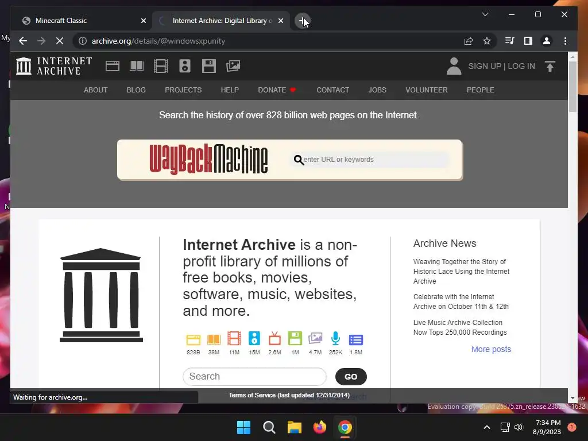Click the 252K microphone concerts icon
Viewport: 588px width, 441px height.
coord(335,338)
